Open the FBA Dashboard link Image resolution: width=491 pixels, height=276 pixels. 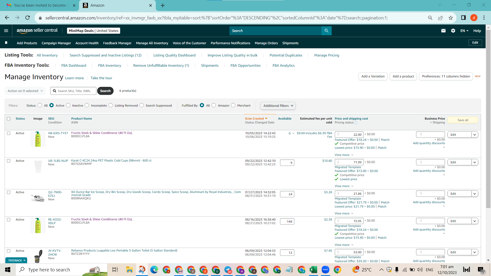coord(74,65)
